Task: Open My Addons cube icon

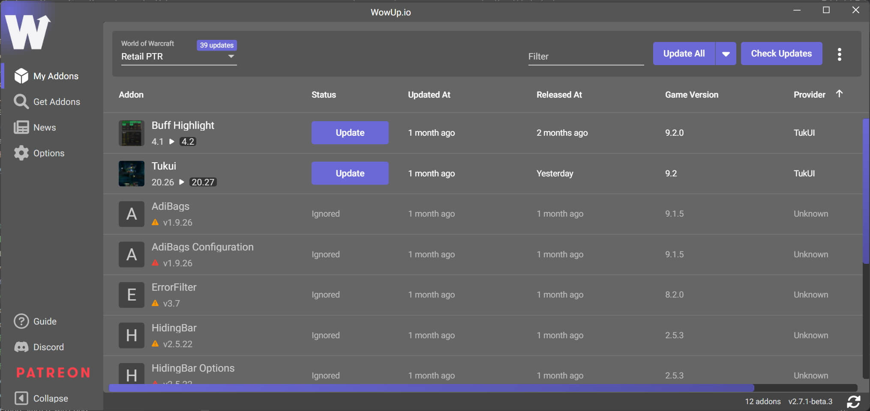Action: click(x=21, y=76)
